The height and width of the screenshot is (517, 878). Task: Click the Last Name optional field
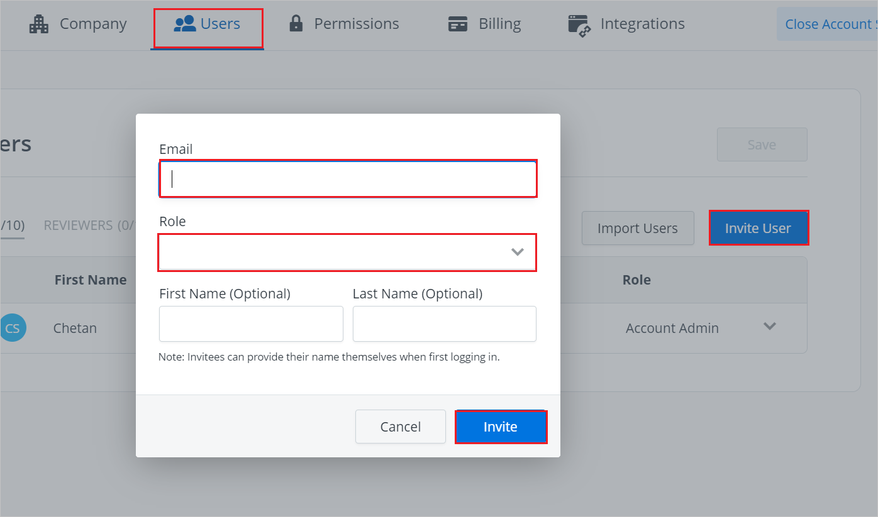pos(444,324)
